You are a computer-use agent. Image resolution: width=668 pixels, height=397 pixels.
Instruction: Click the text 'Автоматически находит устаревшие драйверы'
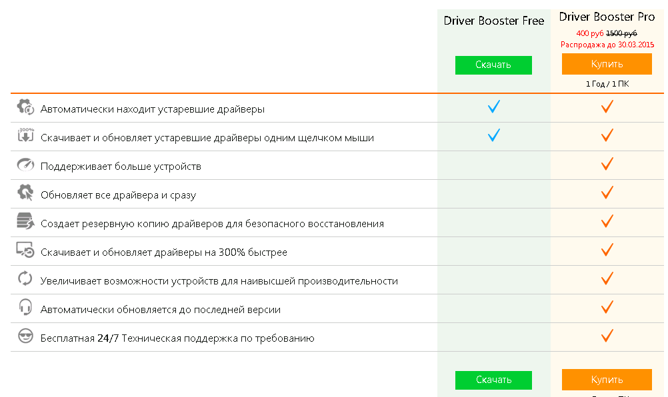click(153, 109)
